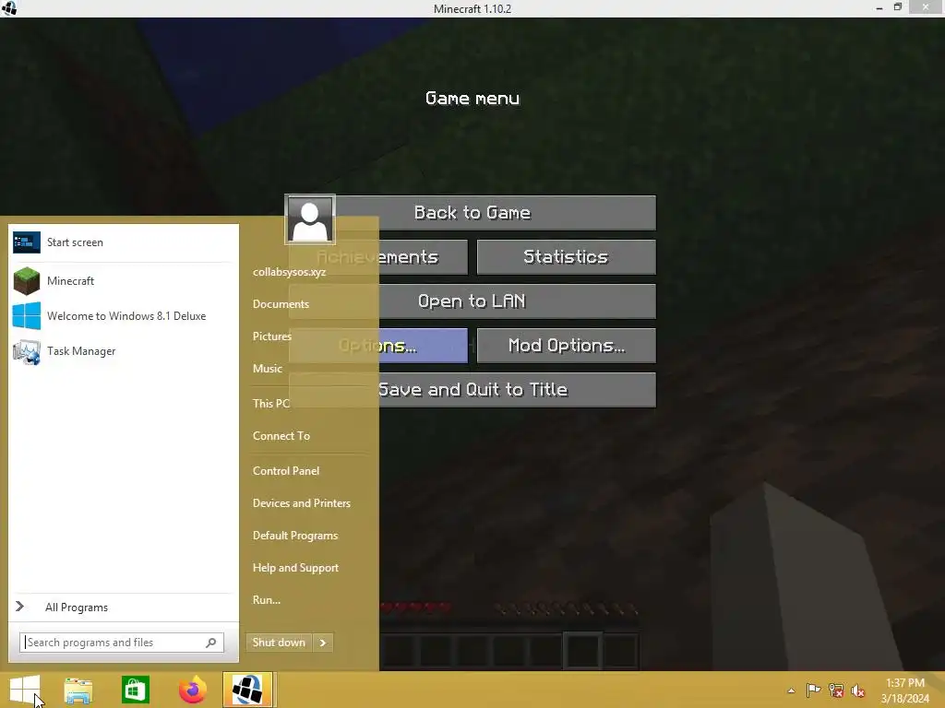
Task: Click the Windows Start button in the taskbar
Action: point(25,690)
